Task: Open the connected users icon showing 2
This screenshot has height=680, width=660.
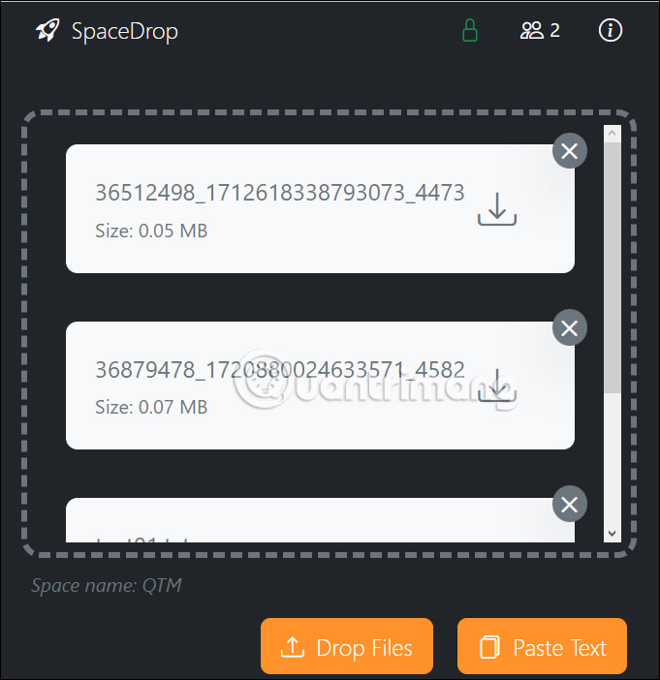Action: (540, 30)
